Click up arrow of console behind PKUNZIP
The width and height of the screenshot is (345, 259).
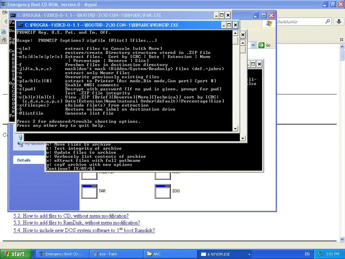pyautogui.click(x=243, y=42)
